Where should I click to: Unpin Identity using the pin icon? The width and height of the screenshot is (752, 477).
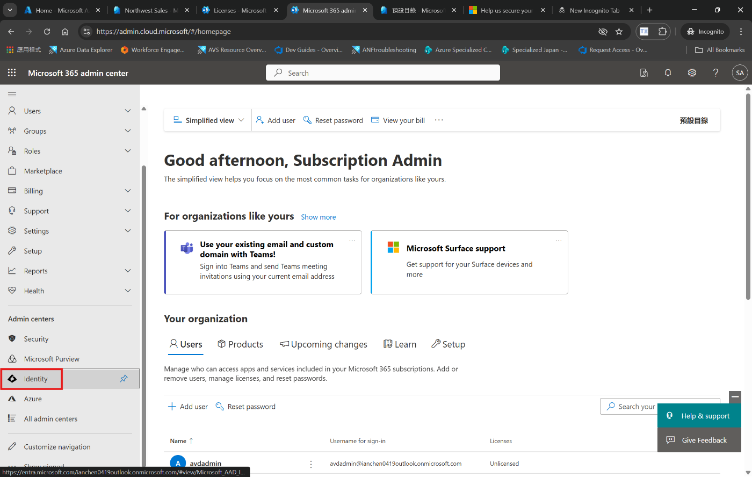point(124,379)
